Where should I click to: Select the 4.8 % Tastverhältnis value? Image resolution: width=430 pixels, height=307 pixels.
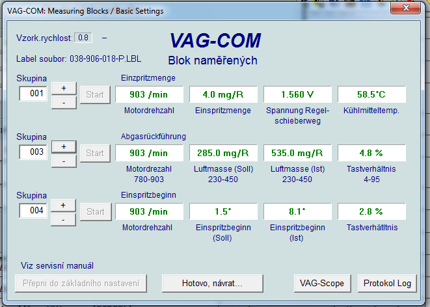[x=371, y=153]
